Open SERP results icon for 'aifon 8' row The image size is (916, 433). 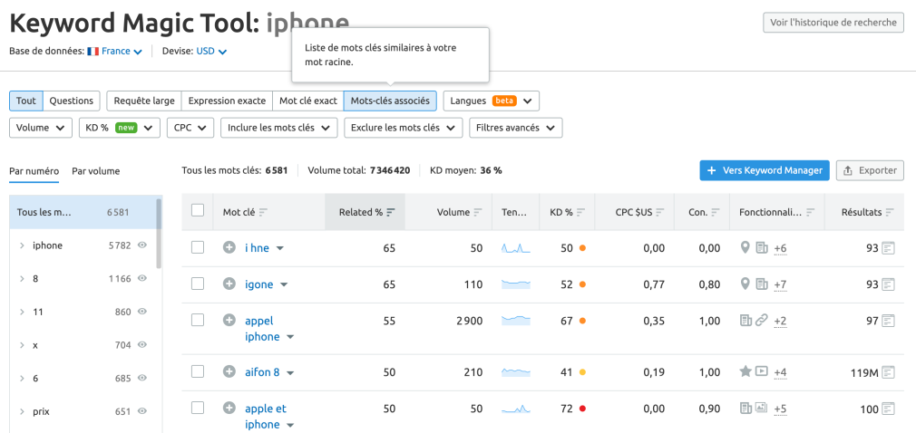(889, 371)
